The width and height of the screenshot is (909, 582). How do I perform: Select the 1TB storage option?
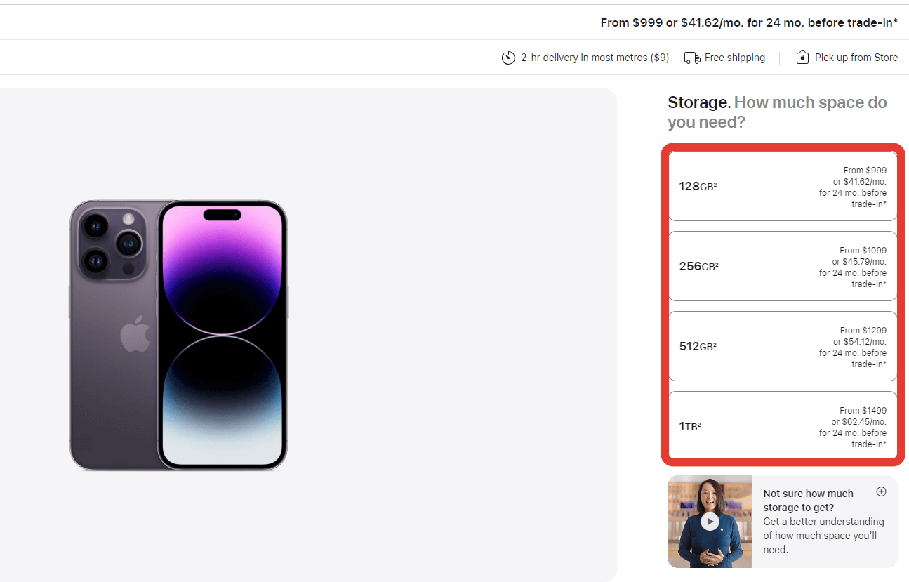(x=782, y=425)
